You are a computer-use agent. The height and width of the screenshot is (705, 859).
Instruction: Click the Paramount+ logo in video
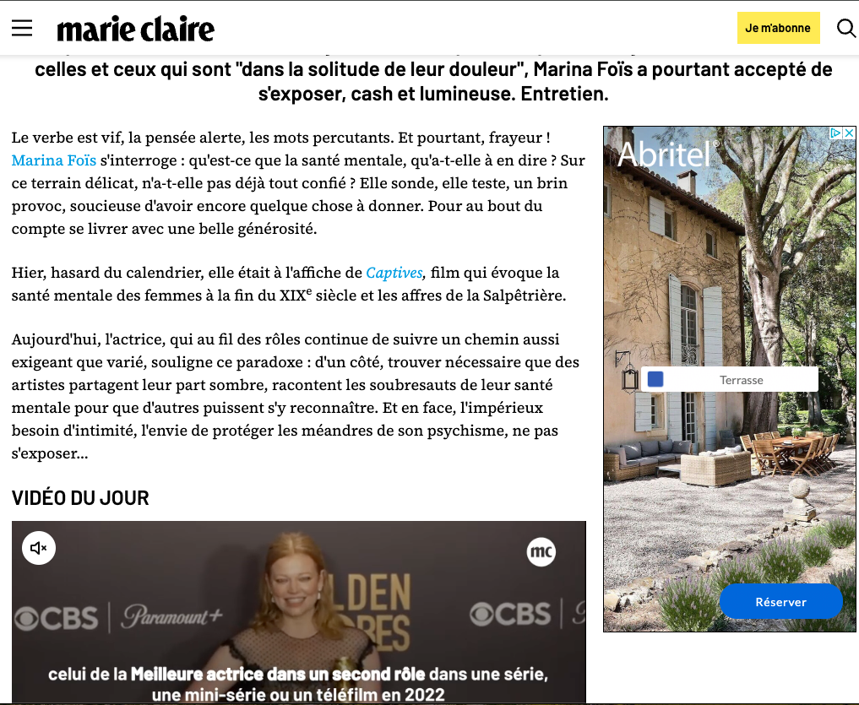(x=171, y=616)
